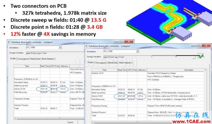Select Solution Process row in left window
Viewport: 212px width, 124px height.
point(49,105)
